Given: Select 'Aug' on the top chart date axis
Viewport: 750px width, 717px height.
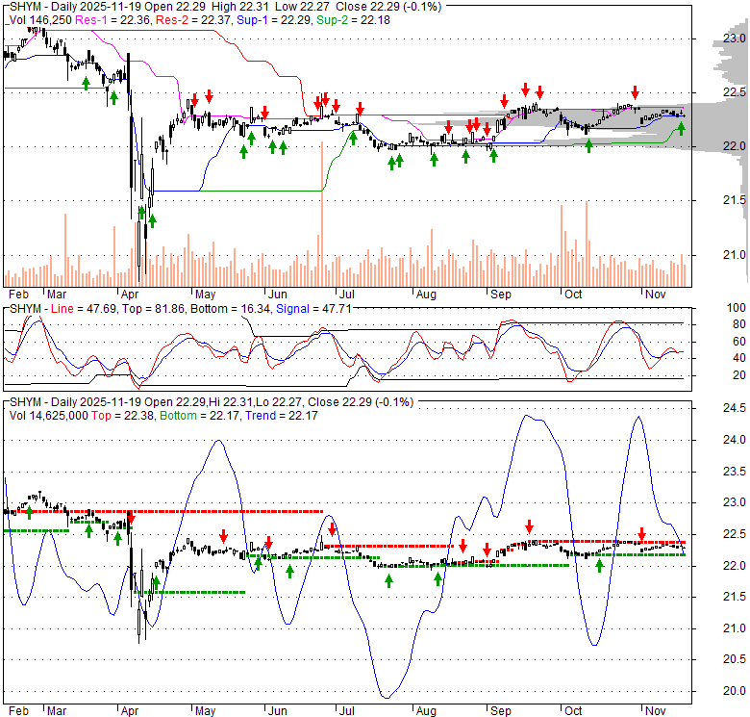Looking at the screenshot, I should [426, 294].
